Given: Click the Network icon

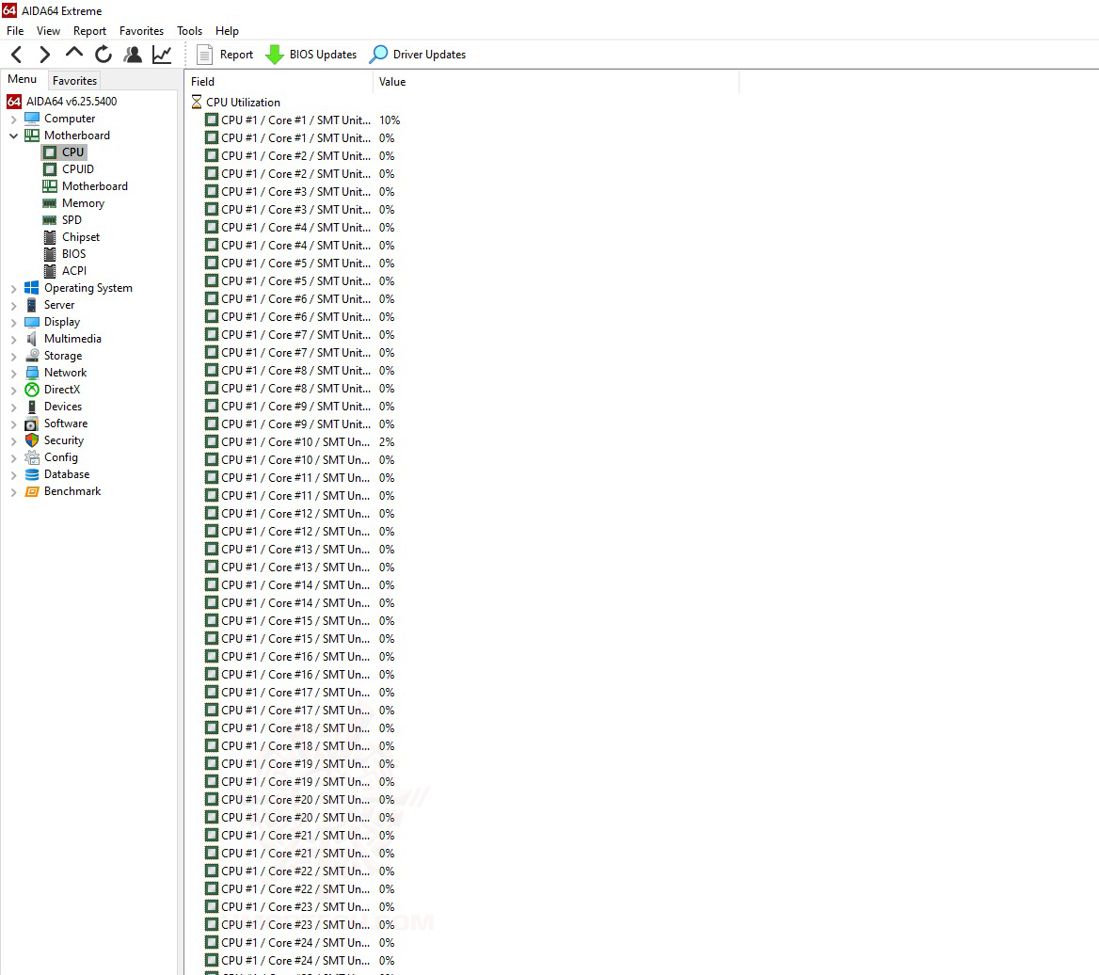Looking at the screenshot, I should tap(32, 372).
